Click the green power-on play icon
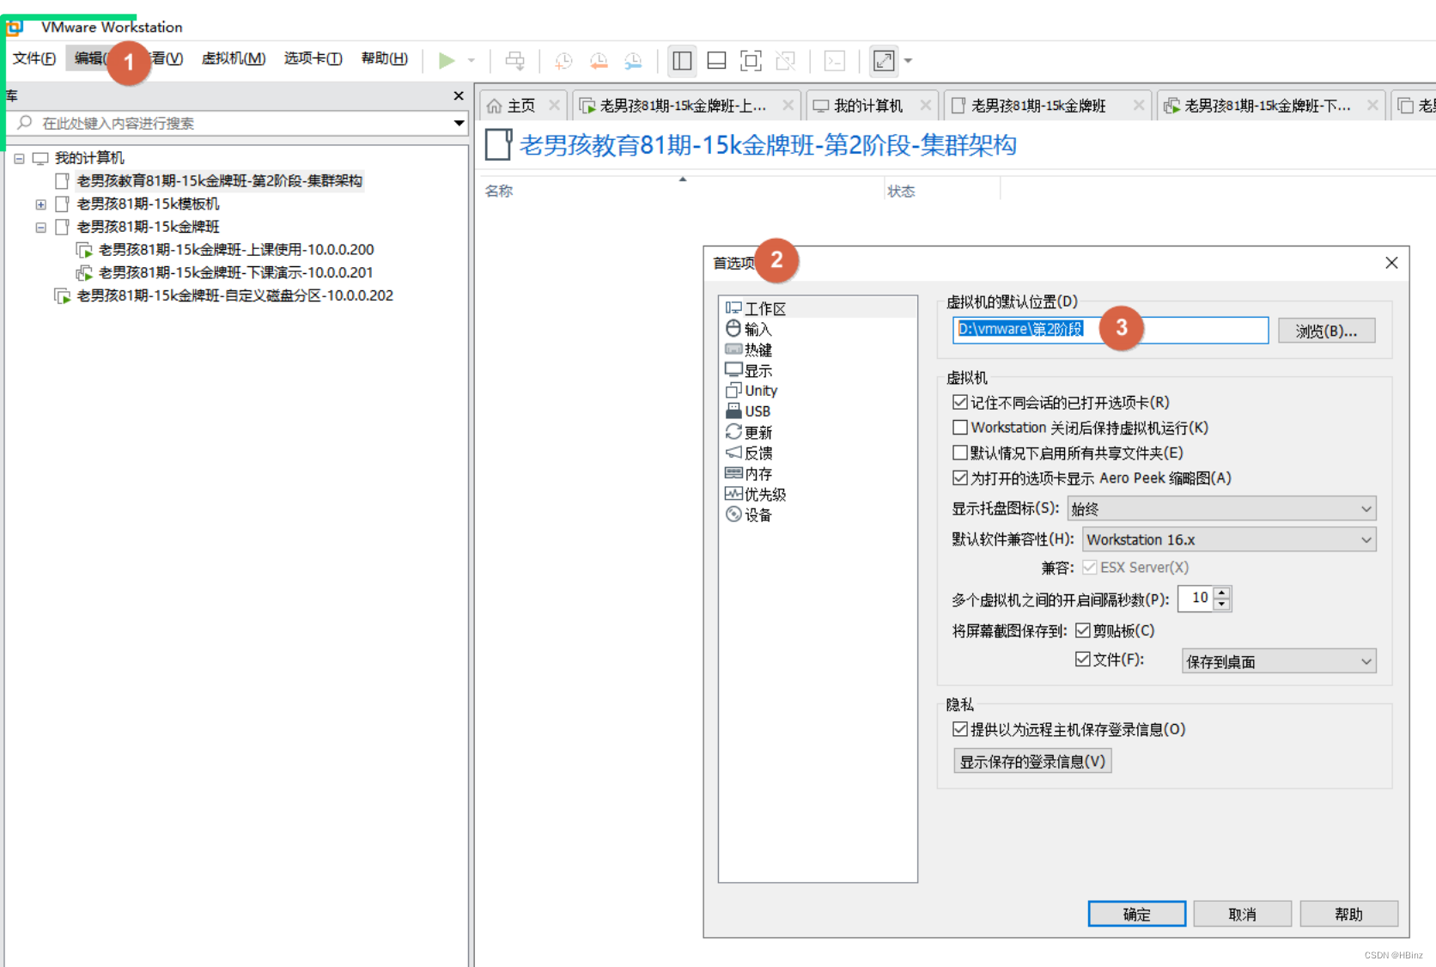Image resolution: width=1436 pixels, height=967 pixels. tap(447, 60)
